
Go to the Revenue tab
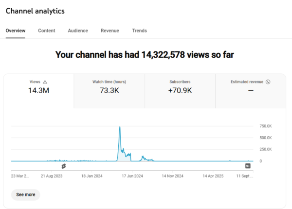pos(109,31)
